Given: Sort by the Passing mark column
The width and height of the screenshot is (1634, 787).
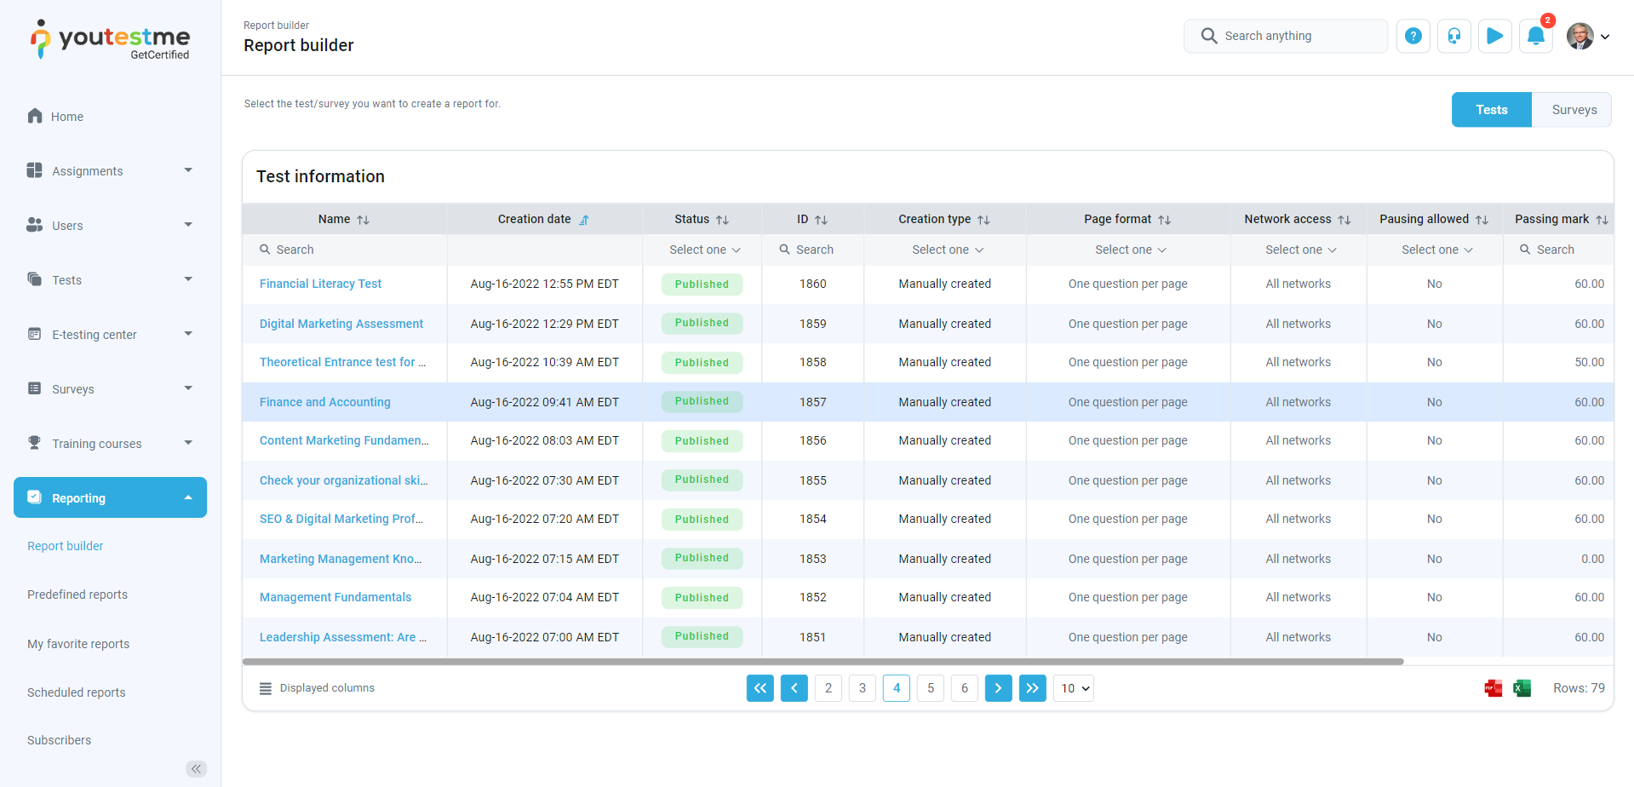Looking at the screenshot, I should (x=1601, y=220).
